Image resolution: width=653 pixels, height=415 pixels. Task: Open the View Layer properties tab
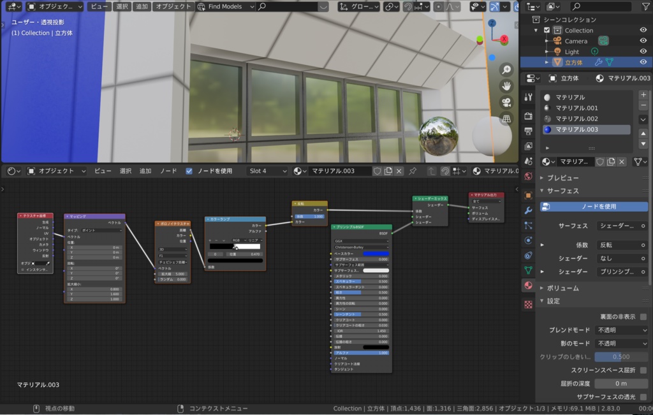[528, 146]
